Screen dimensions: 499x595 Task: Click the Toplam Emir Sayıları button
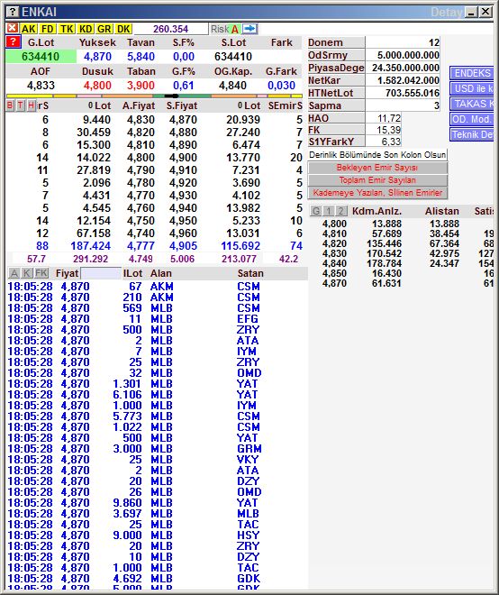click(377, 180)
